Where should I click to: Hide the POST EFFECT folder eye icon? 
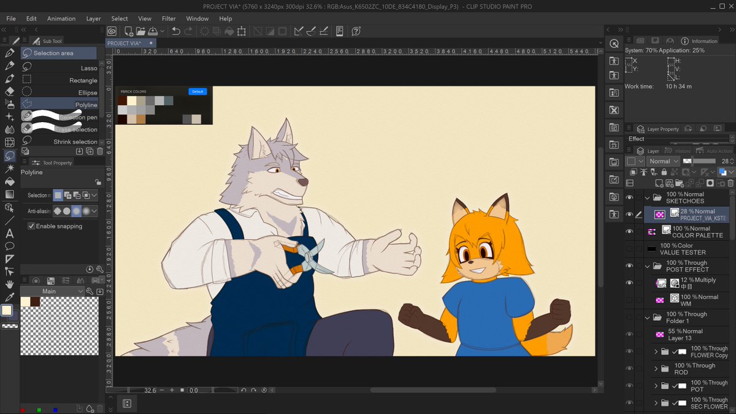629,266
